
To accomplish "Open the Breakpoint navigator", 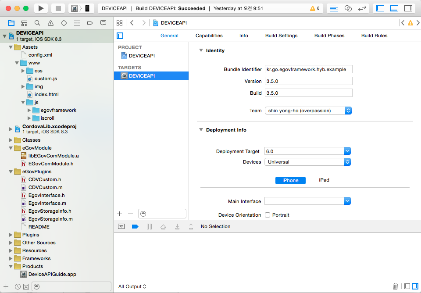I will 90,23.
